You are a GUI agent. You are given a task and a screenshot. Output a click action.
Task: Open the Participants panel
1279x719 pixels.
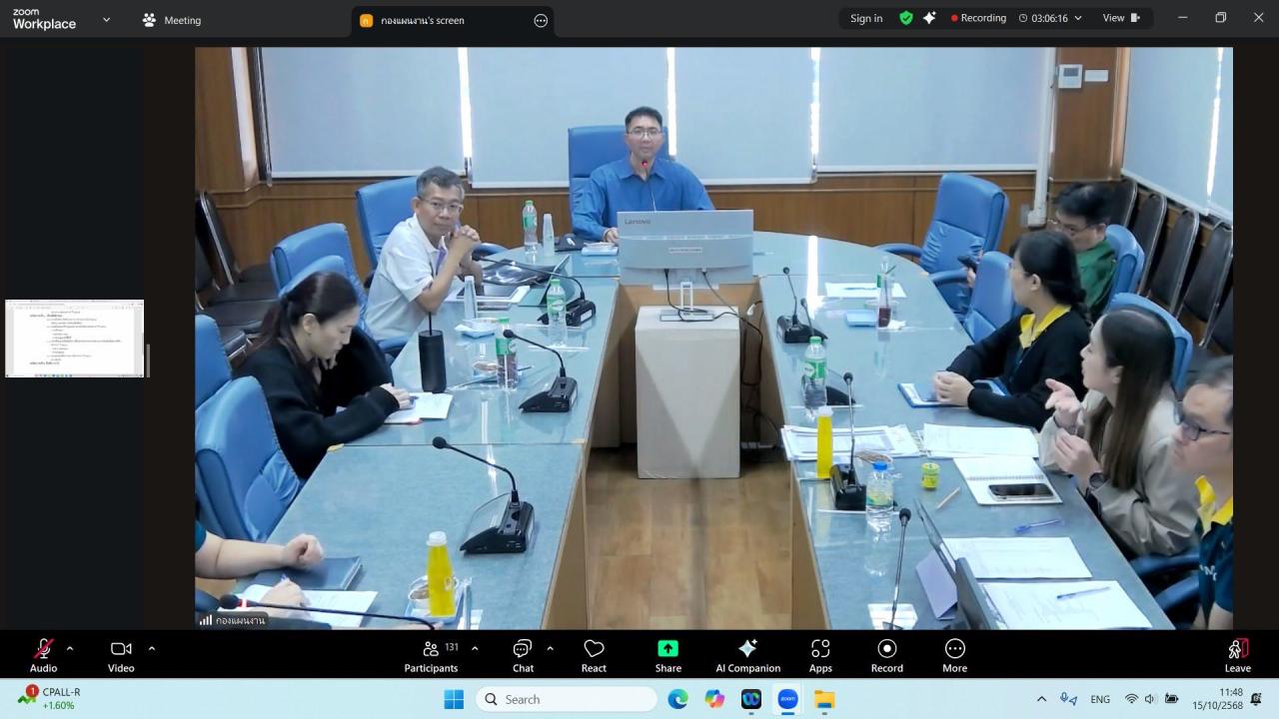(x=431, y=655)
